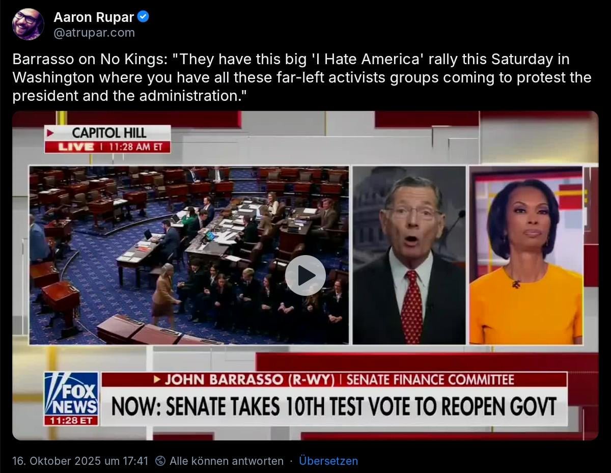Open the Aaron Rupar display name
The width and height of the screenshot is (611, 473).
[x=94, y=17]
